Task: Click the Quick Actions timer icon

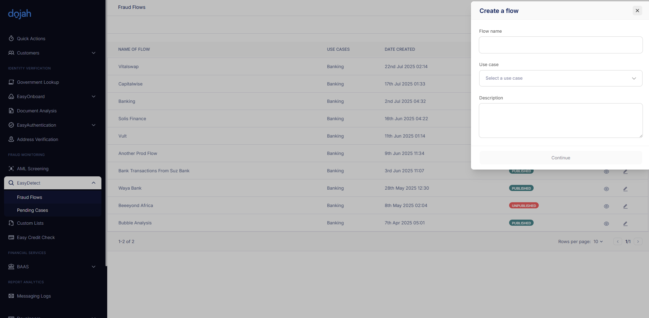Action: [11, 38]
